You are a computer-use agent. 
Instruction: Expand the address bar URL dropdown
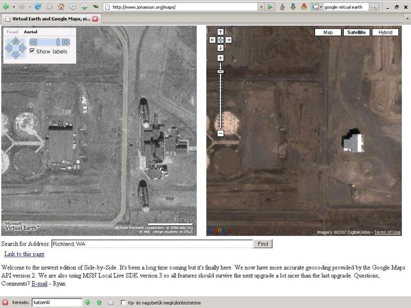(261, 7)
